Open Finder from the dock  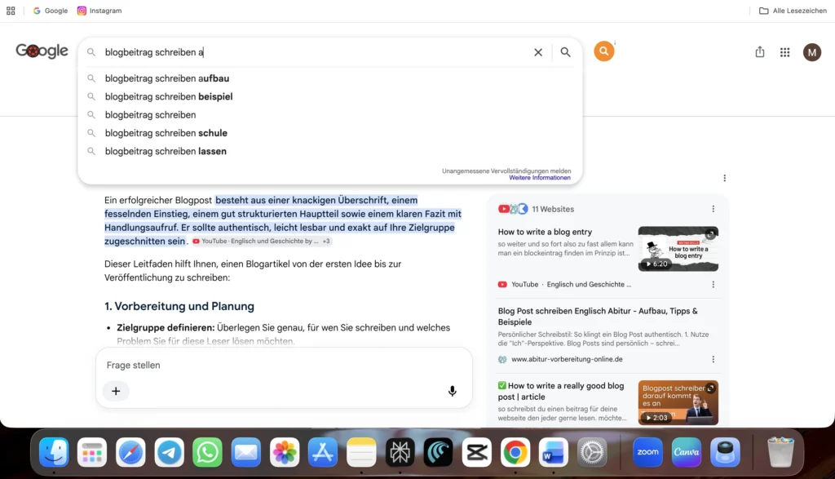point(54,452)
